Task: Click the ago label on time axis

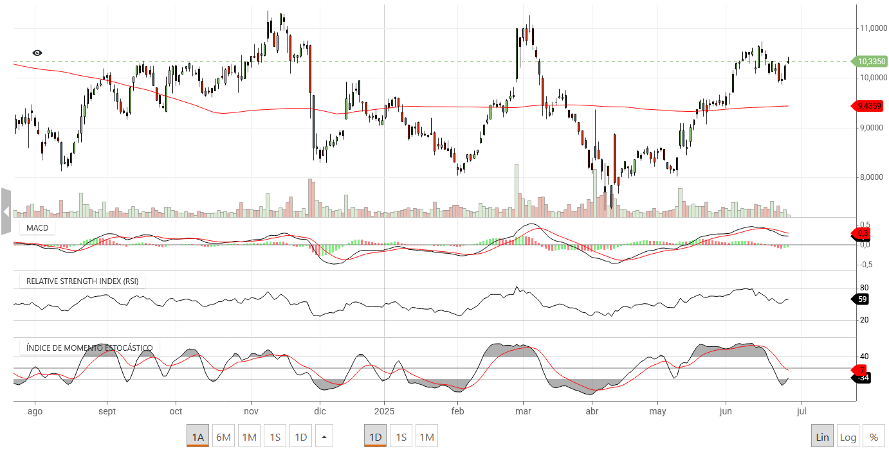Action: 35,411
